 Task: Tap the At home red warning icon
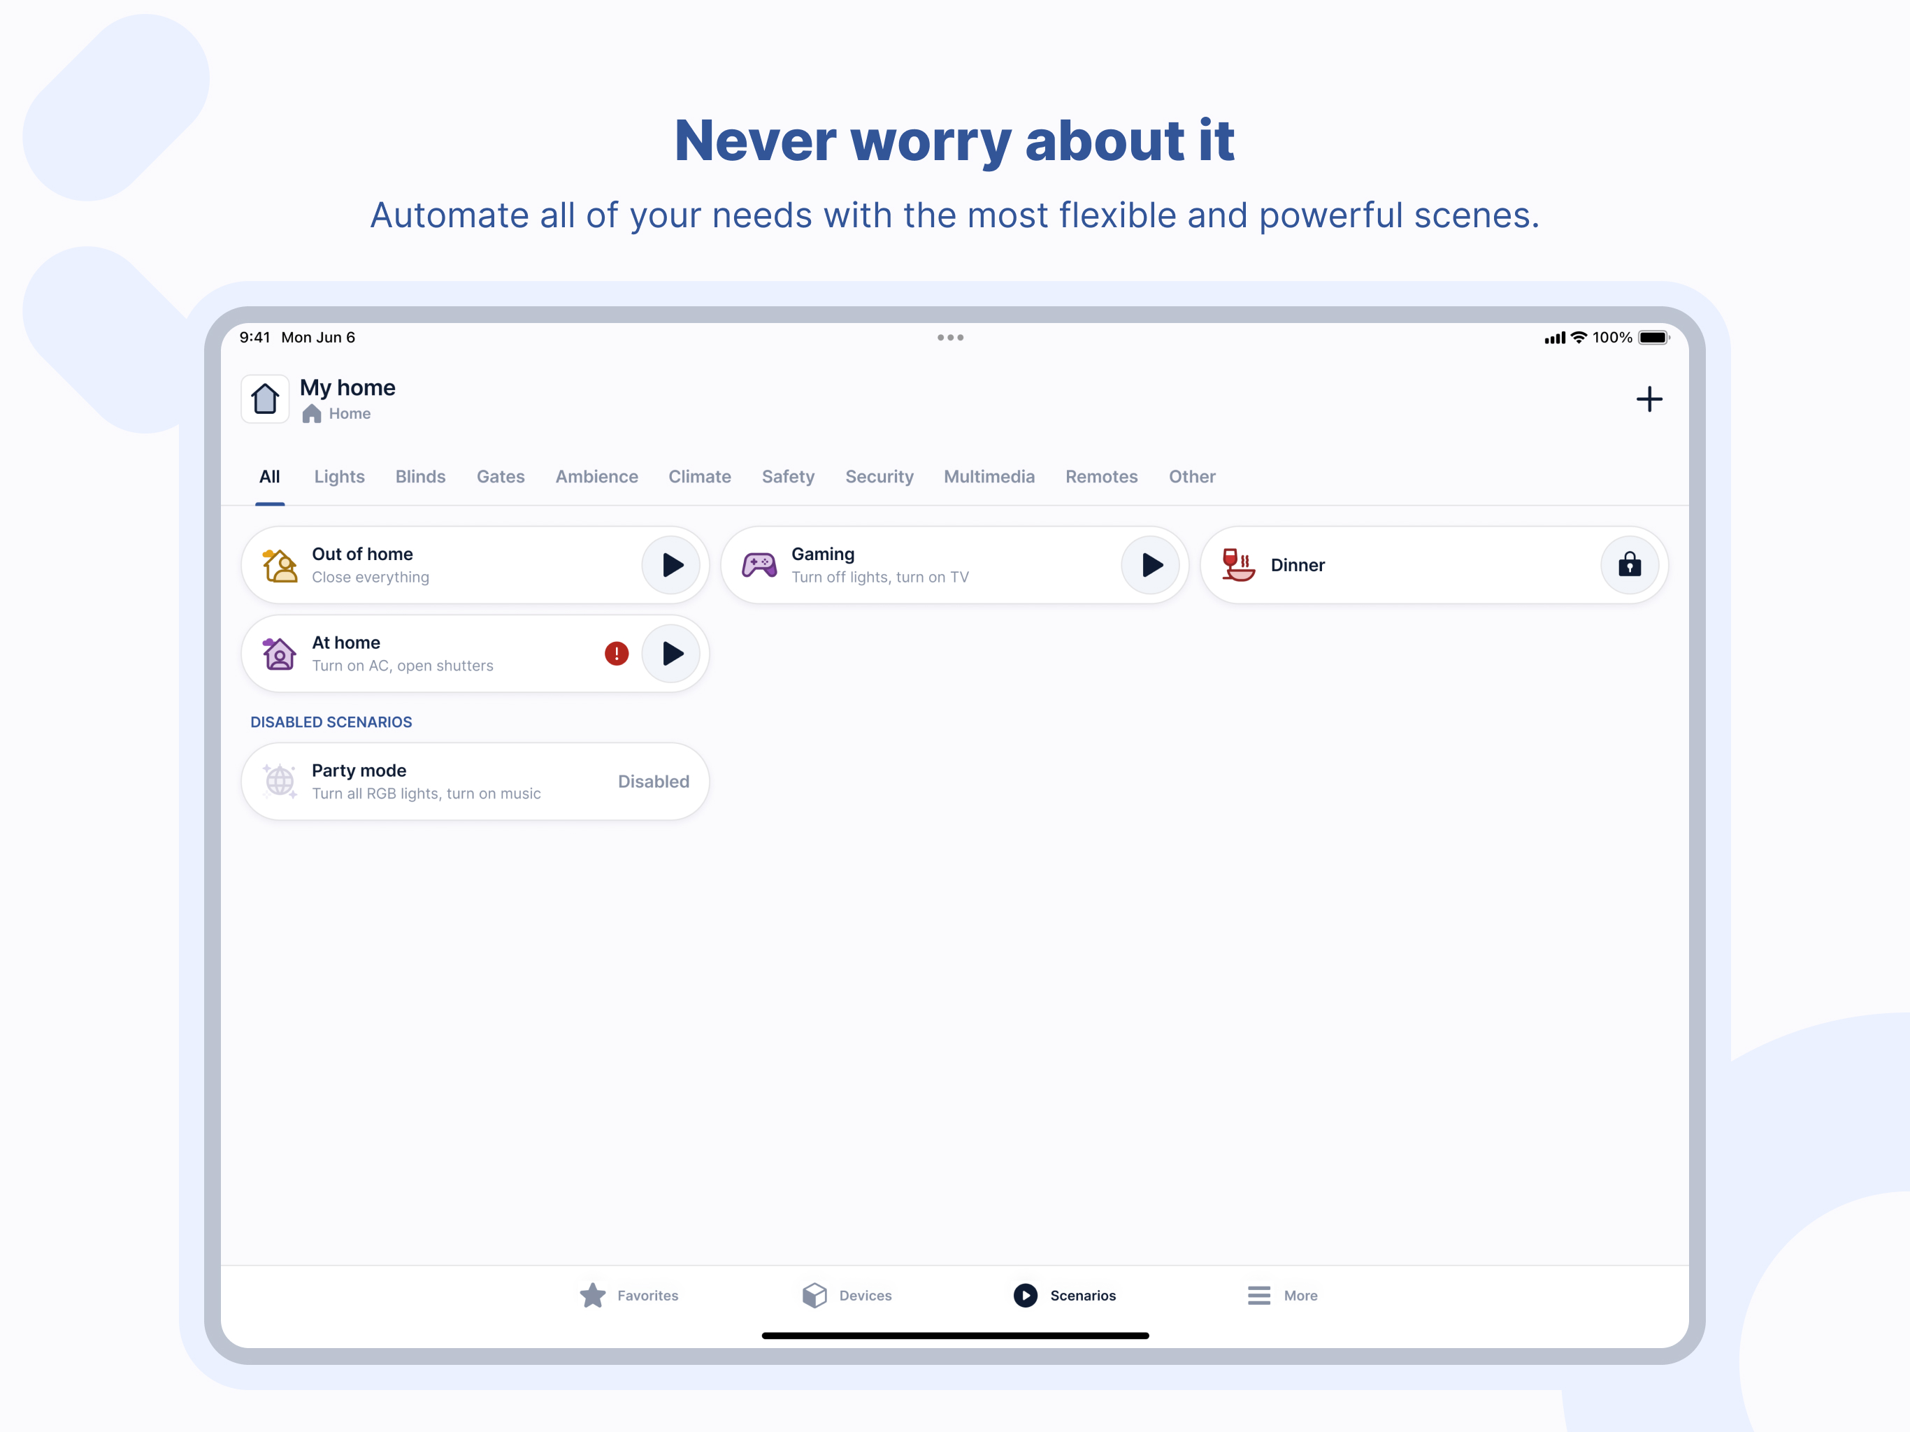(x=617, y=654)
